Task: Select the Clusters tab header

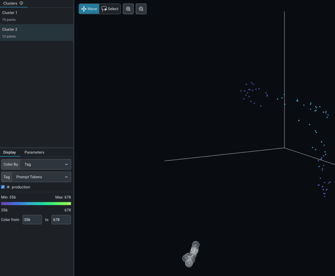Action: (10, 3)
